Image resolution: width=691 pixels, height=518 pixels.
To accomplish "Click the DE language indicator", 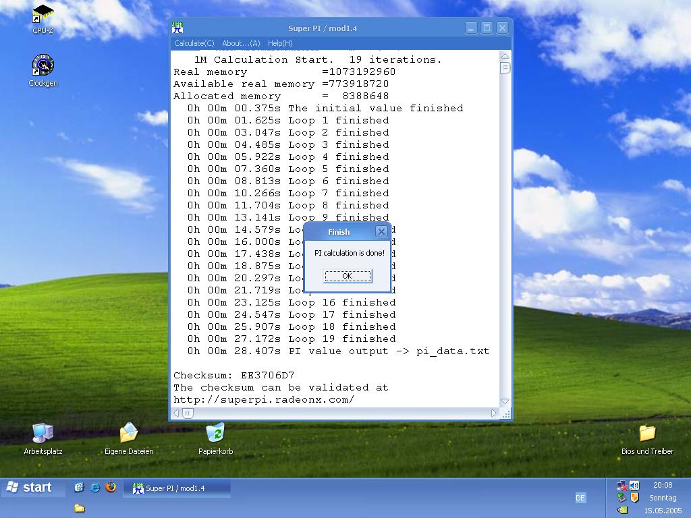I will coord(580,498).
